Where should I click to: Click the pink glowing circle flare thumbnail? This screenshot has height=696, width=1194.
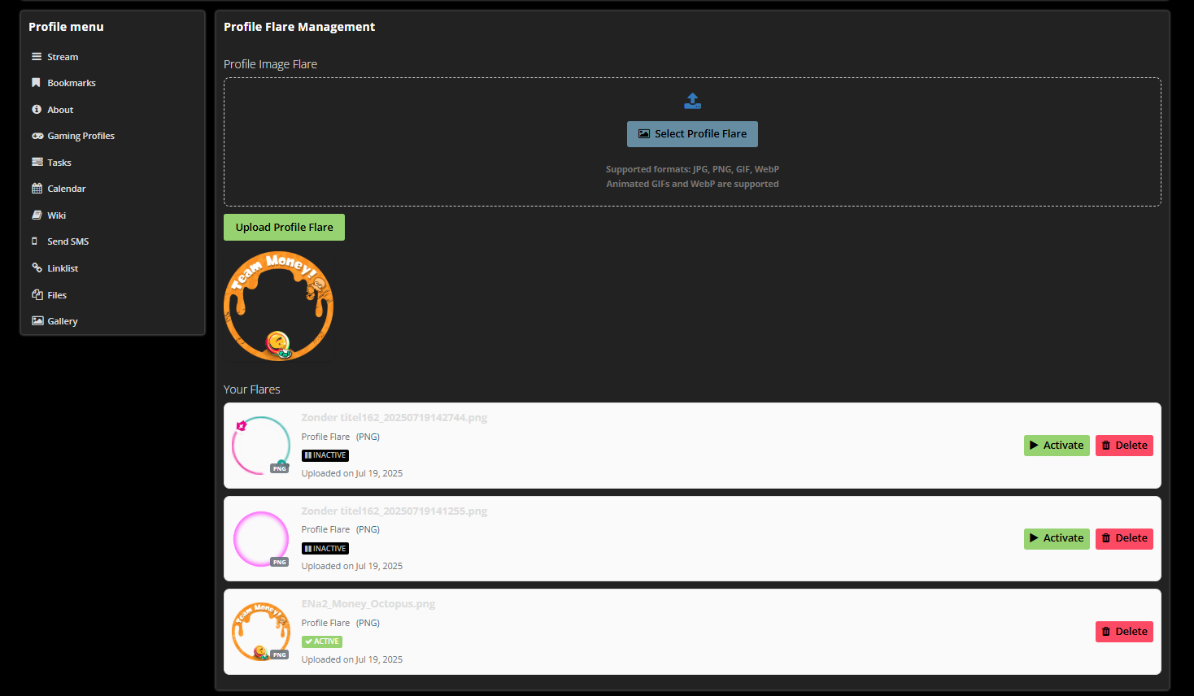point(261,538)
